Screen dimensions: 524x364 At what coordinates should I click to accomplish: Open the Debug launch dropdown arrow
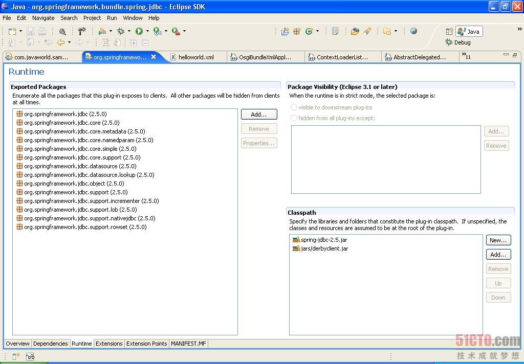coord(129,31)
